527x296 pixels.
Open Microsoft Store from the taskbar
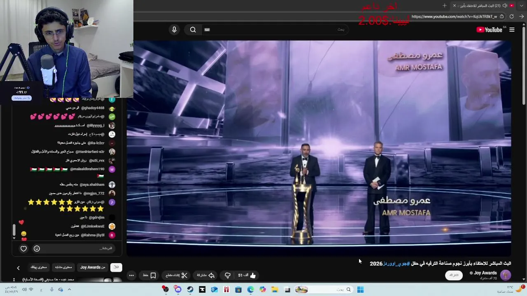pos(238,289)
